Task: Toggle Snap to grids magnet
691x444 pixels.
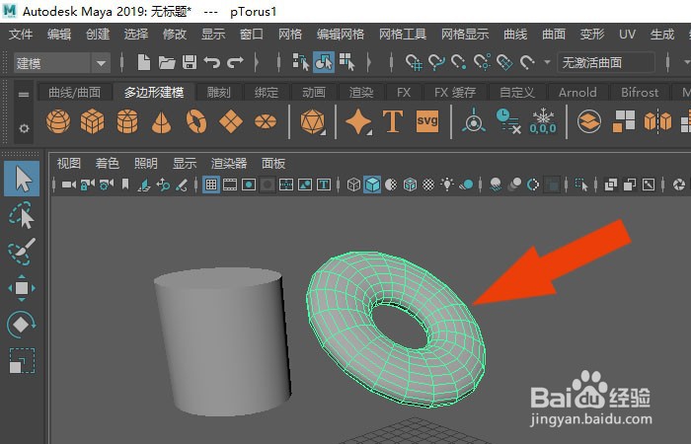Action: click(x=414, y=62)
